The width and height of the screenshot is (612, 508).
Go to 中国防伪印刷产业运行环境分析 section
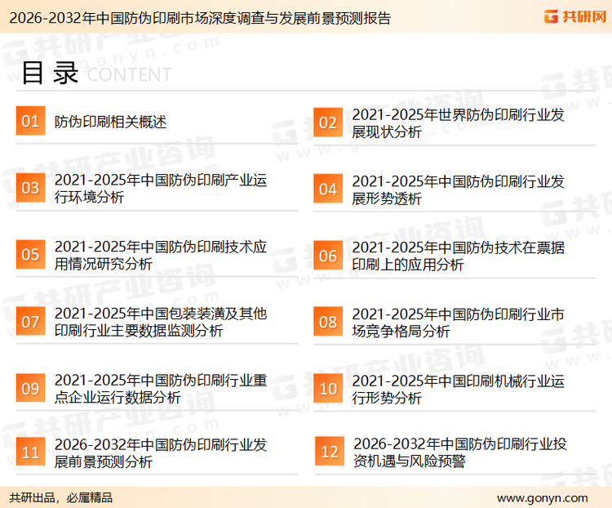pyautogui.click(x=160, y=189)
